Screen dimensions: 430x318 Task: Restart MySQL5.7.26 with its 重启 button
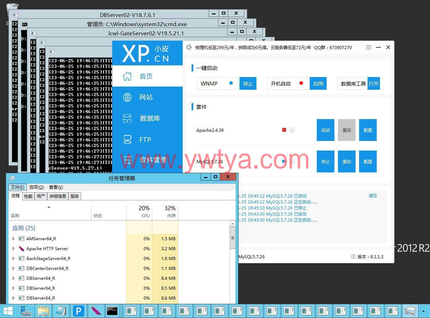point(347,161)
